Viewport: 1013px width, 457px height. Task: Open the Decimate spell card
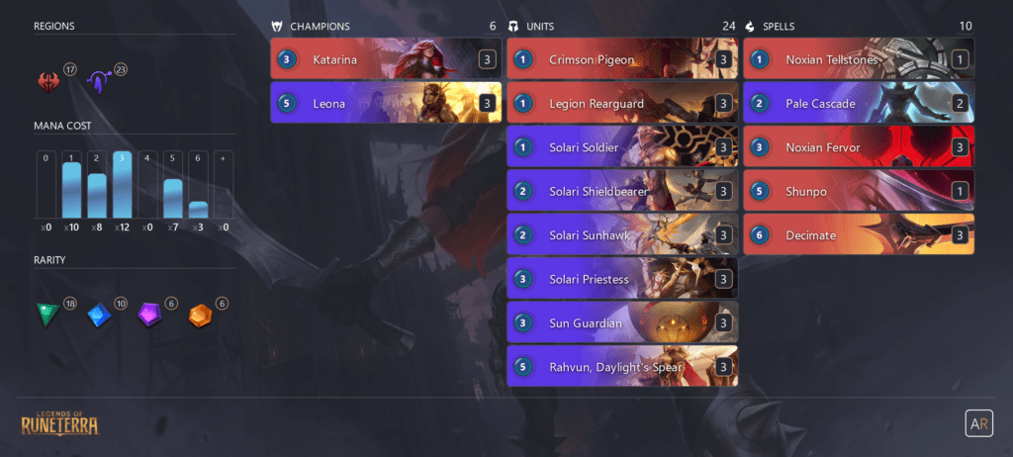click(859, 235)
